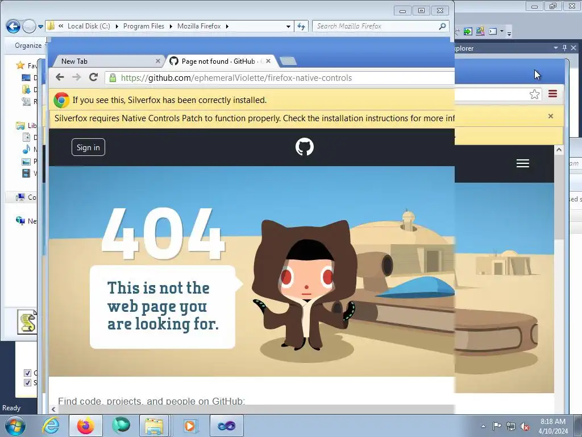Image resolution: width=582 pixels, height=437 pixels.
Task: Go back in the Explorer window
Action: tap(13, 26)
